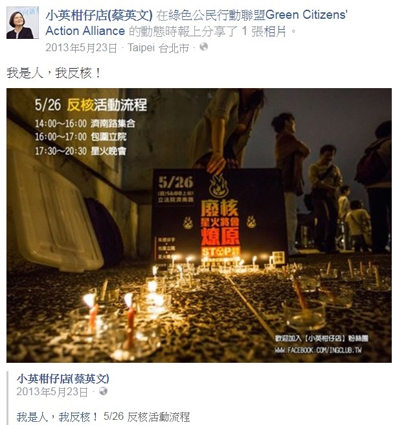Screen dimensions: 395x425
Task: Click the shared post's 2013年5月23日 date
Action: (52, 392)
